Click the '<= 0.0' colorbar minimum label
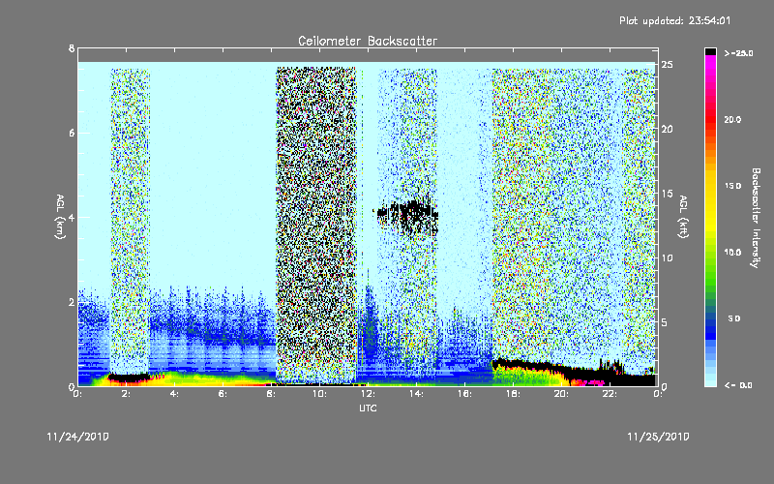Viewport: 774px width, 484px height. click(x=738, y=384)
